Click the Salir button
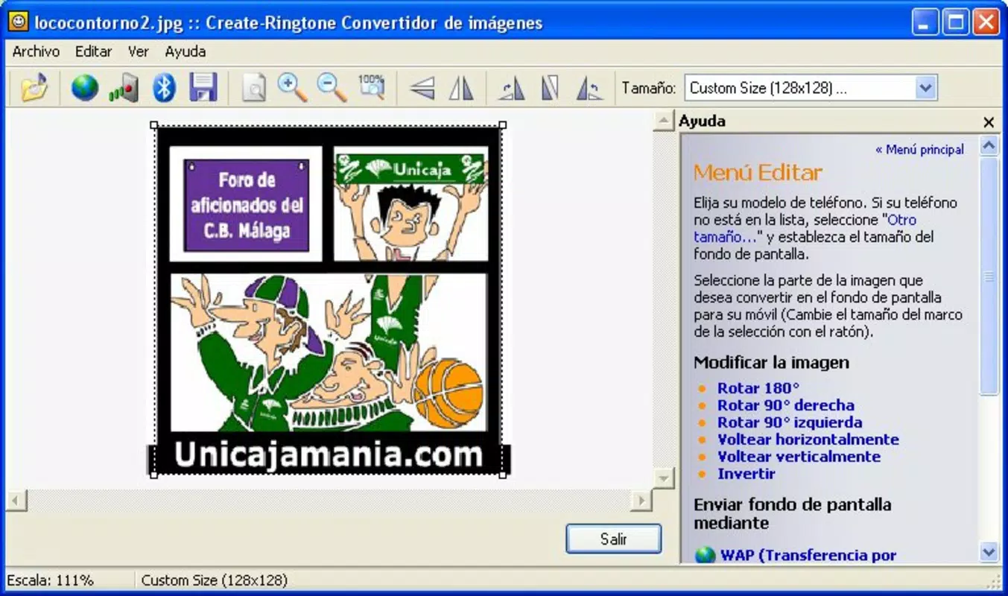 (613, 539)
